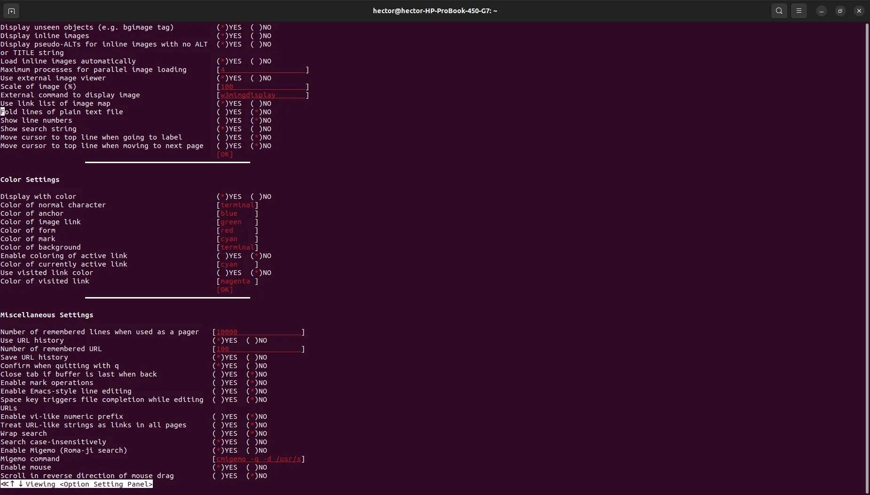
Task: Edit Maximum processes for parallel image loading field
Action: [263, 70]
